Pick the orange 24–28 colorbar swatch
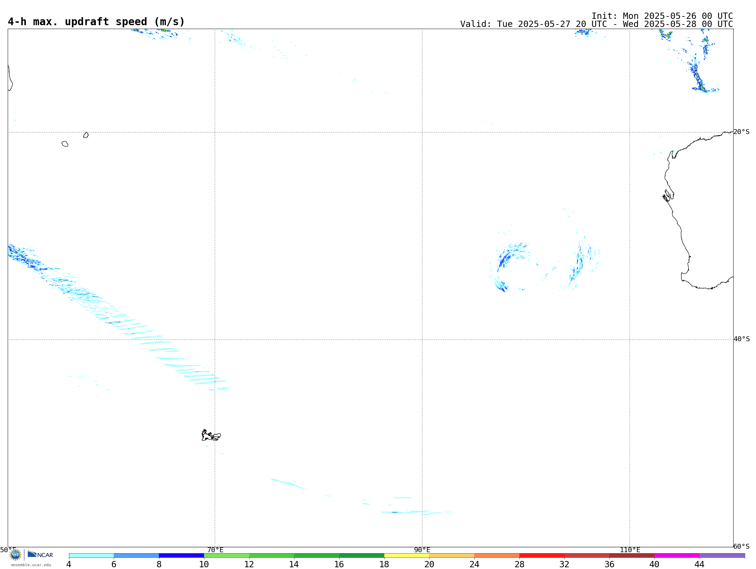This screenshot has width=756, height=569. pos(497,556)
